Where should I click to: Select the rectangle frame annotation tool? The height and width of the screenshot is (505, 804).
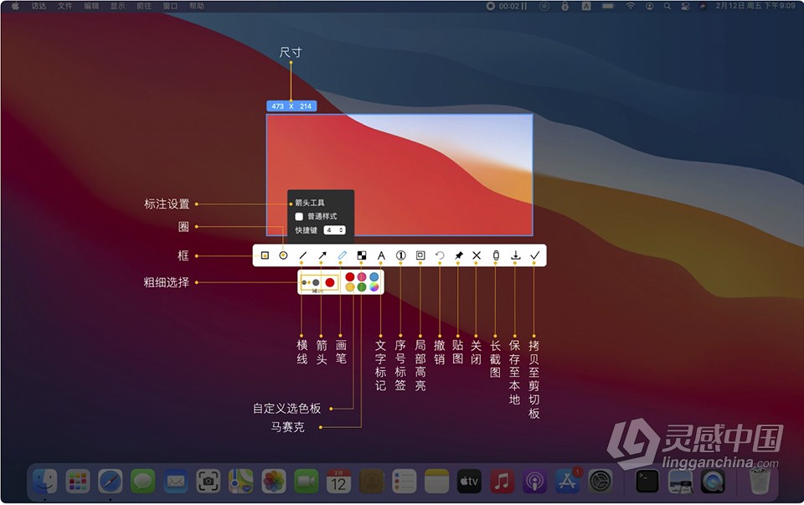pyautogui.click(x=265, y=255)
